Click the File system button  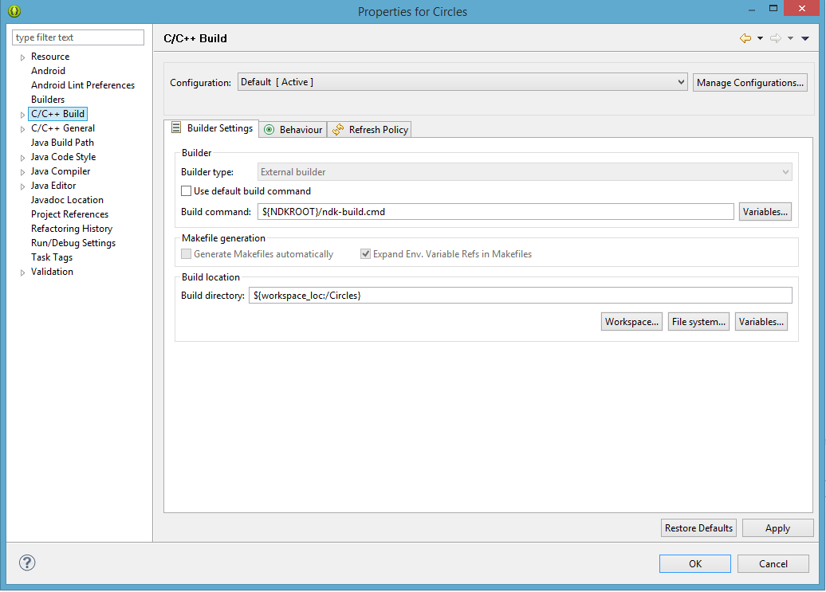pos(698,322)
